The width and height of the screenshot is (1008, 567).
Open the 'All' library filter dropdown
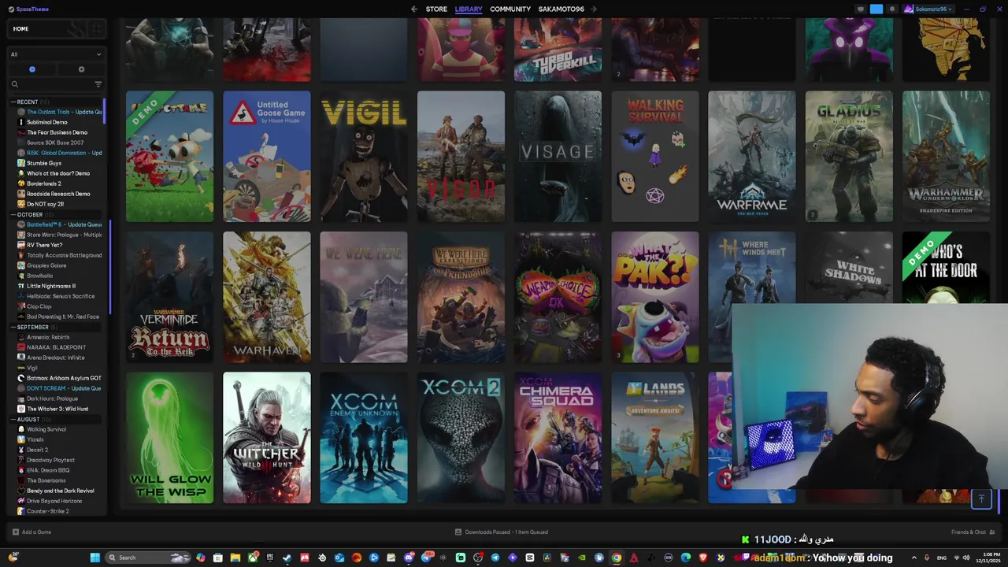[x=56, y=54]
